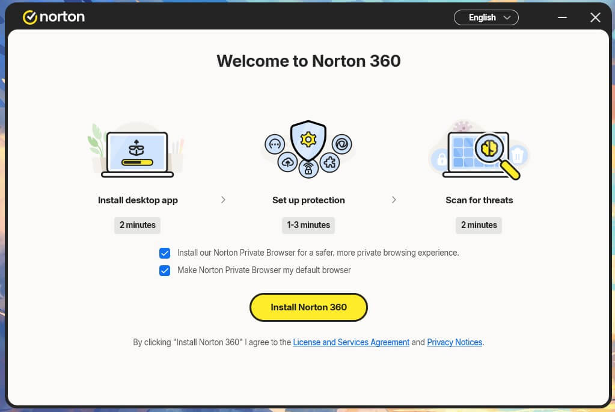
Task: Click the chevron after Install desktop app
Action: [223, 200]
